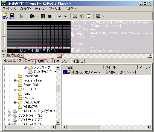Expand the DVD ドライブ (E:) node
Screen dimensions: 154x132
[x=10, y=116]
